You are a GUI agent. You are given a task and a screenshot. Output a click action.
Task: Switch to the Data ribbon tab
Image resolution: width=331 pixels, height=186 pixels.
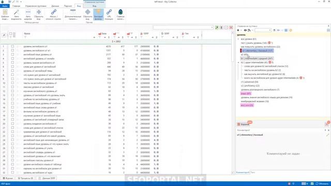pyautogui.click(x=55, y=6)
